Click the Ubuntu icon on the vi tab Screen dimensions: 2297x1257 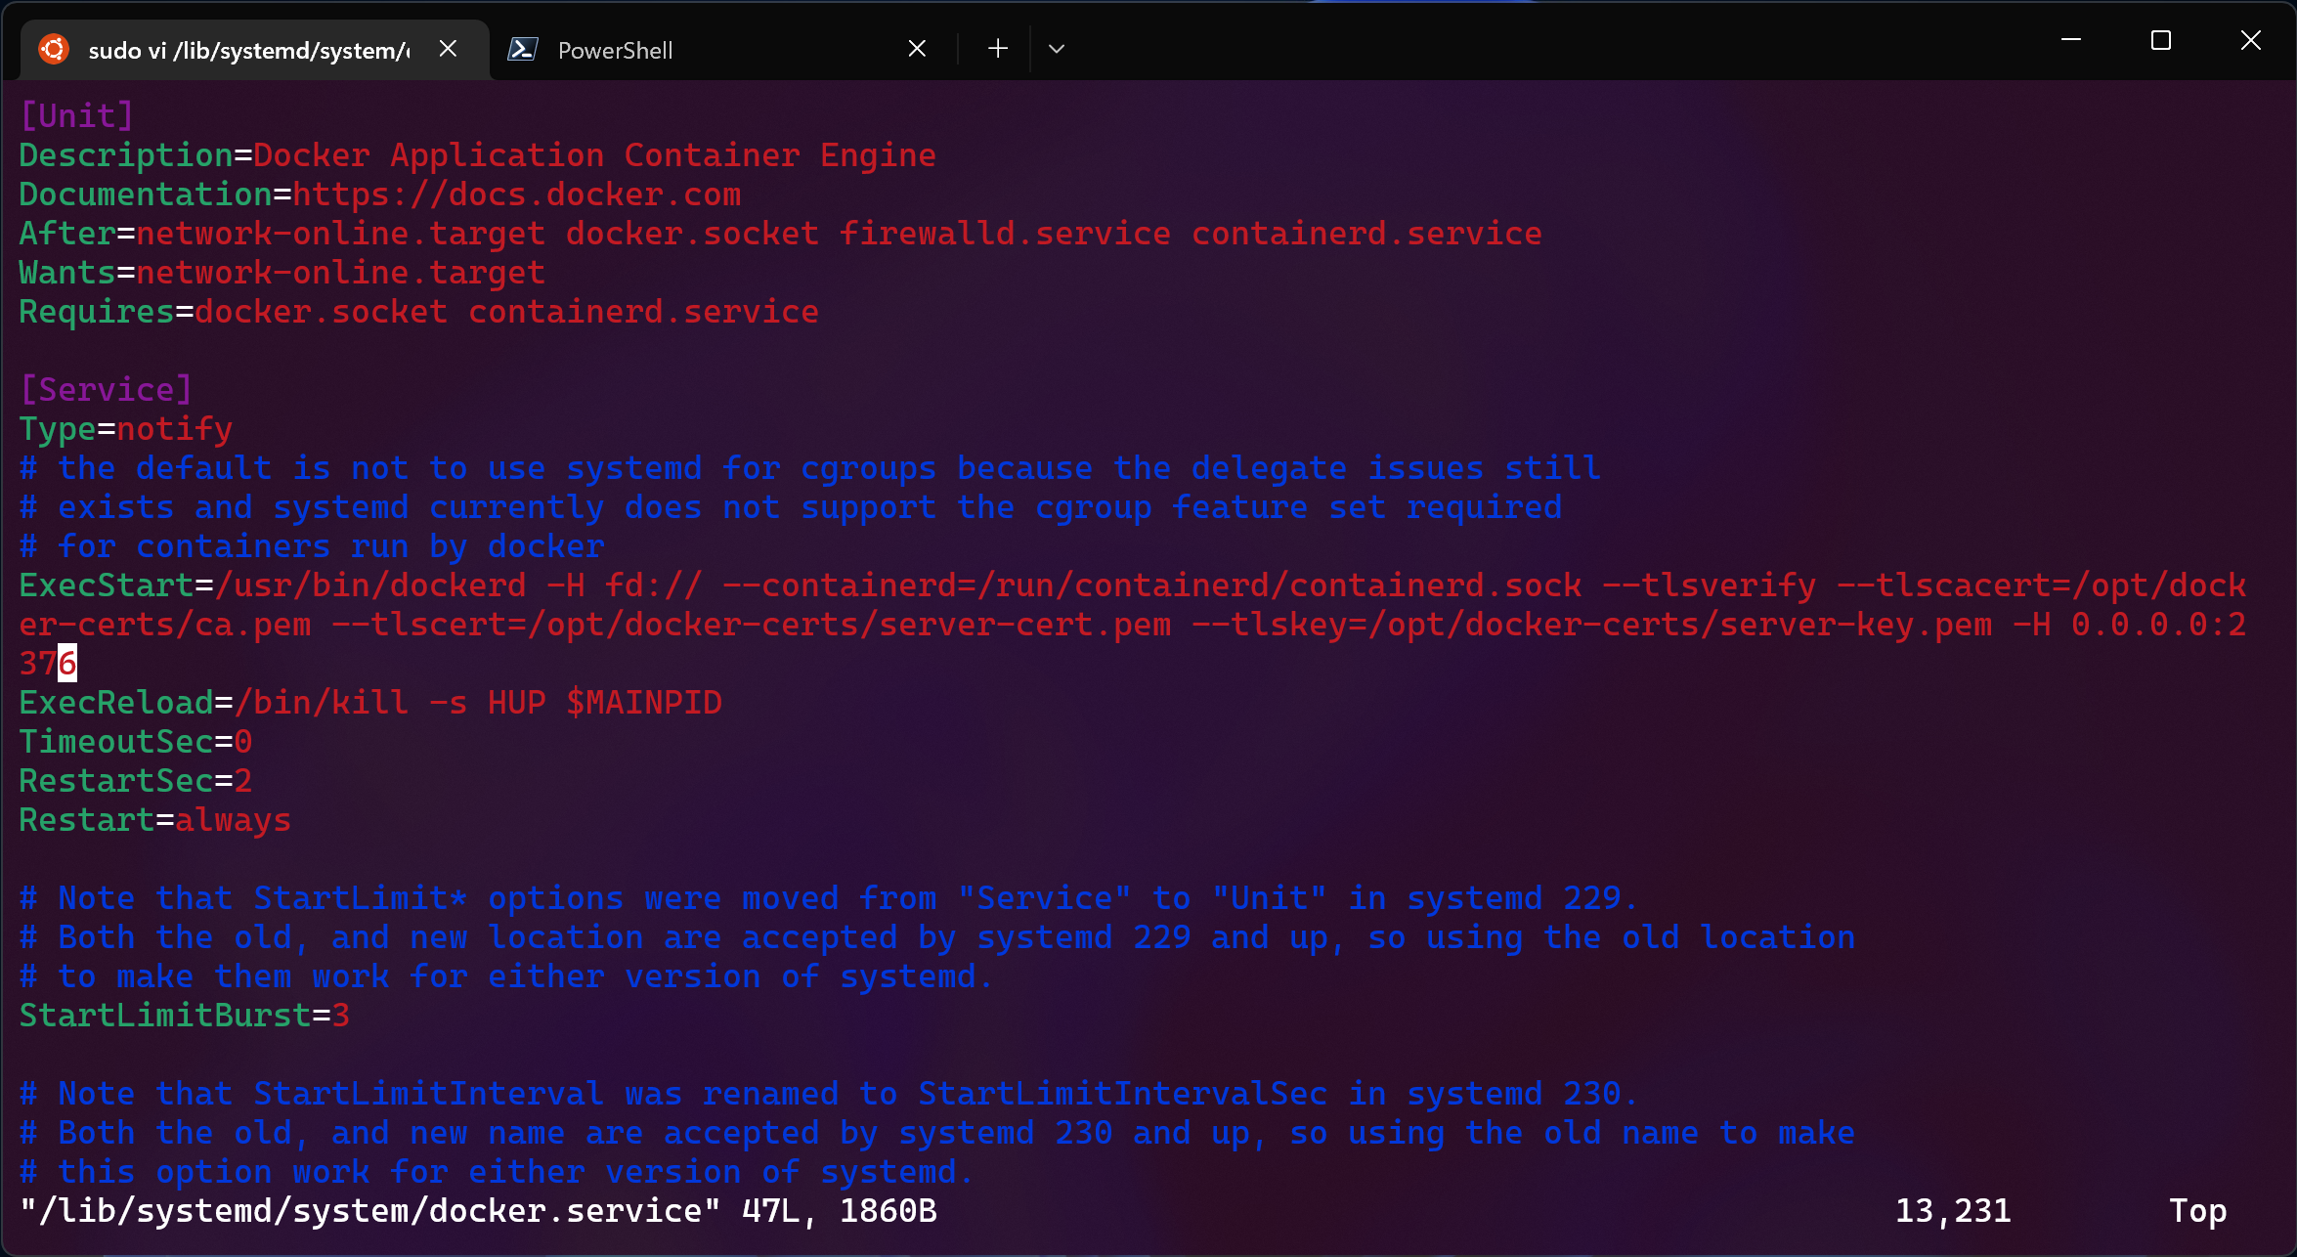coord(54,48)
